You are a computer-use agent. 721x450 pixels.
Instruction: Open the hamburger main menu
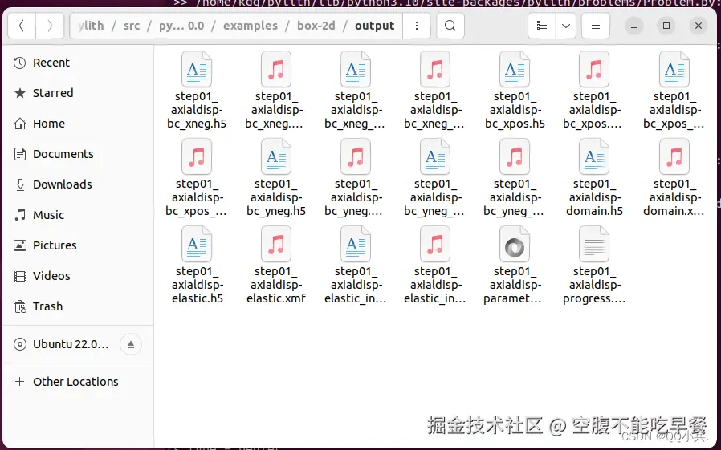click(596, 26)
